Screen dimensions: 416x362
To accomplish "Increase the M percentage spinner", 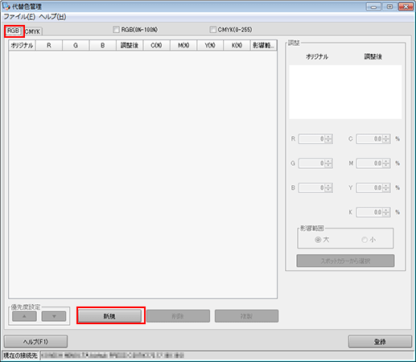I will coord(386,161).
